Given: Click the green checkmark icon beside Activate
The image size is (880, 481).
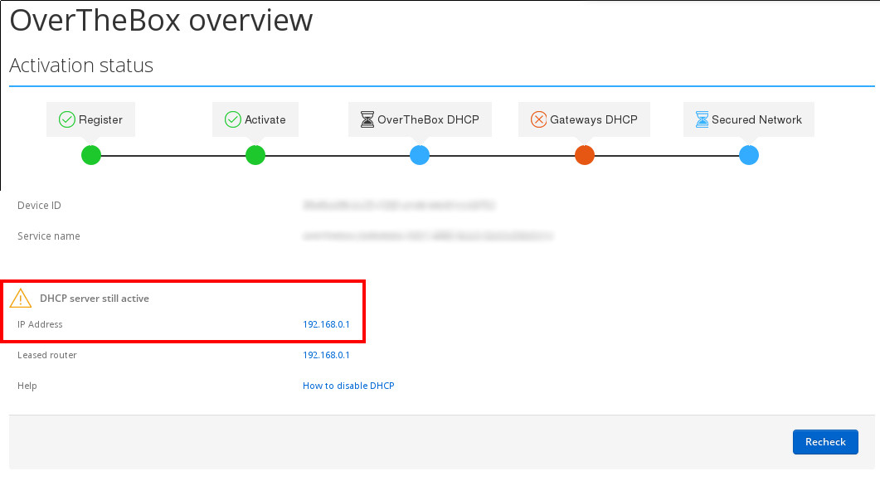Looking at the screenshot, I should tap(233, 120).
